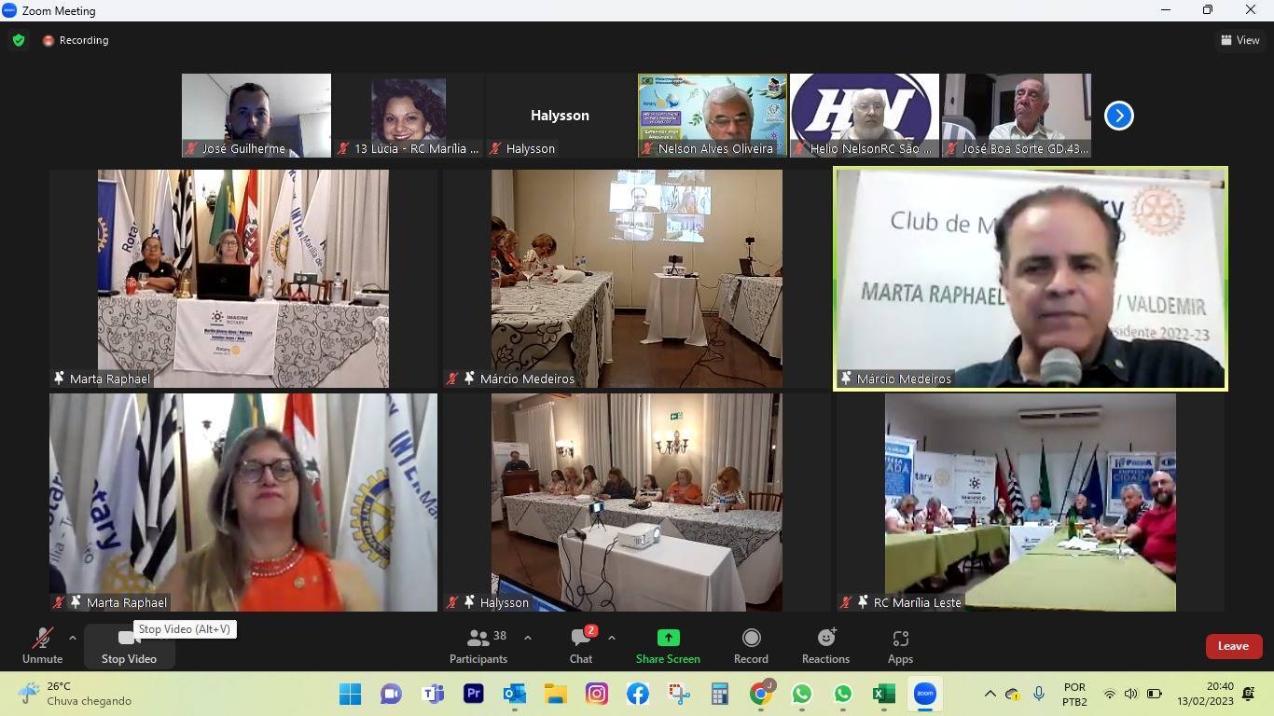The image size is (1274, 716).
Task: Open the Participants panel
Action: click(478, 646)
